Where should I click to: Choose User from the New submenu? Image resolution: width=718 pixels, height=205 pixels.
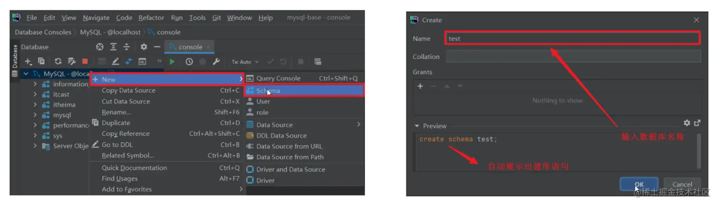(x=304, y=101)
